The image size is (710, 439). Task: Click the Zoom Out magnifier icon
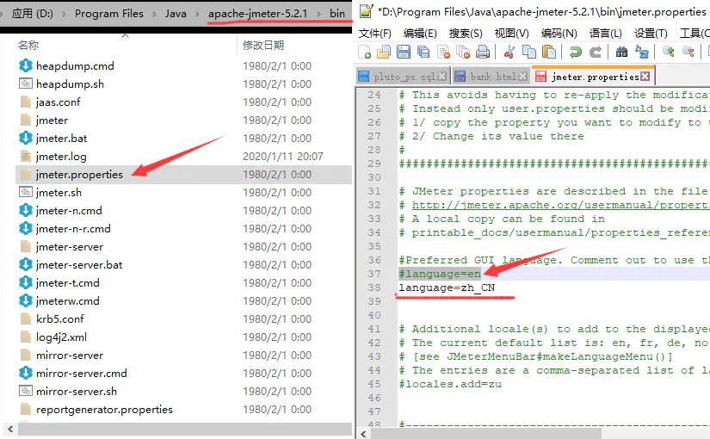tap(688, 53)
